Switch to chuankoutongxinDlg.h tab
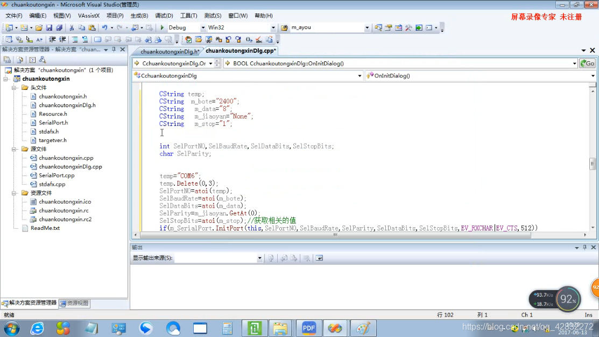This screenshot has height=337, width=599. (170, 51)
